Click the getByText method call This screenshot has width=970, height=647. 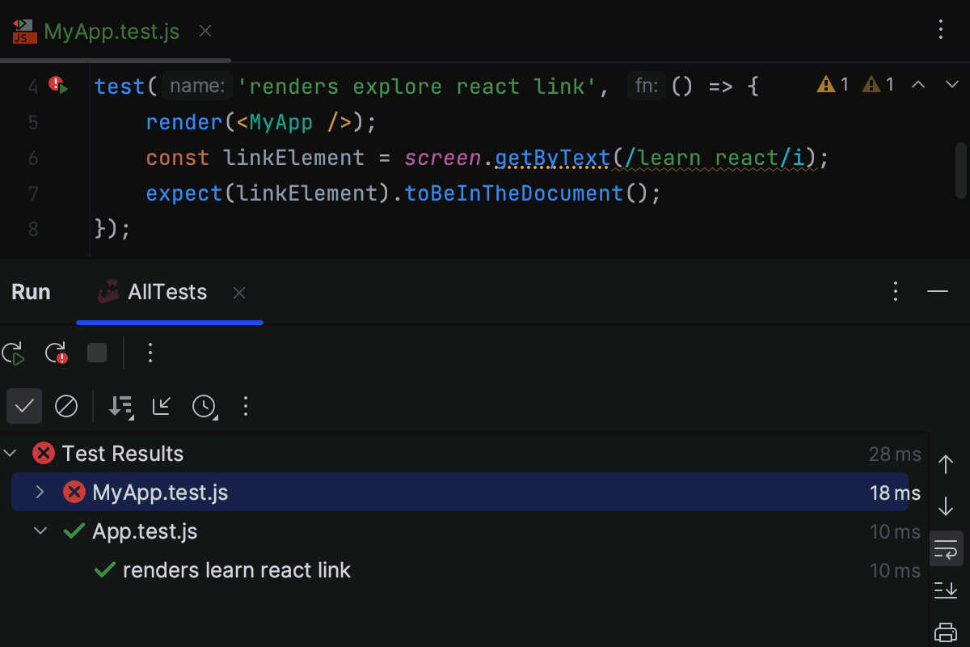click(552, 158)
